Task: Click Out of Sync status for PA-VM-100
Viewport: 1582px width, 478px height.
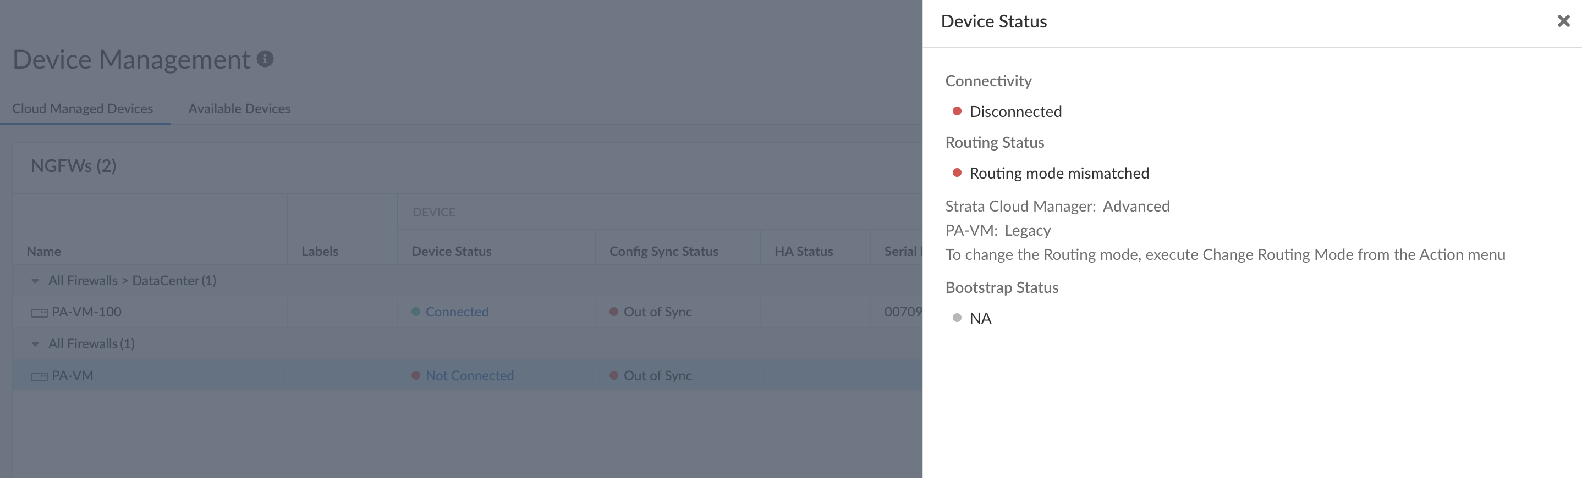Action: 657,312
